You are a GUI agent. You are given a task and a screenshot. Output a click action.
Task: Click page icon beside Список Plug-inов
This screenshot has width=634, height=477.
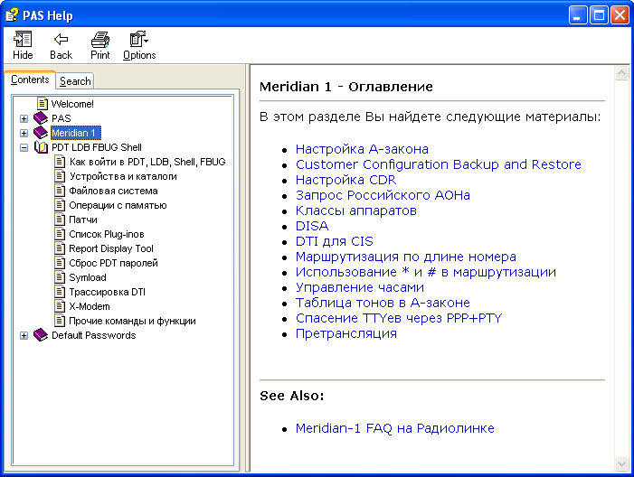(60, 234)
